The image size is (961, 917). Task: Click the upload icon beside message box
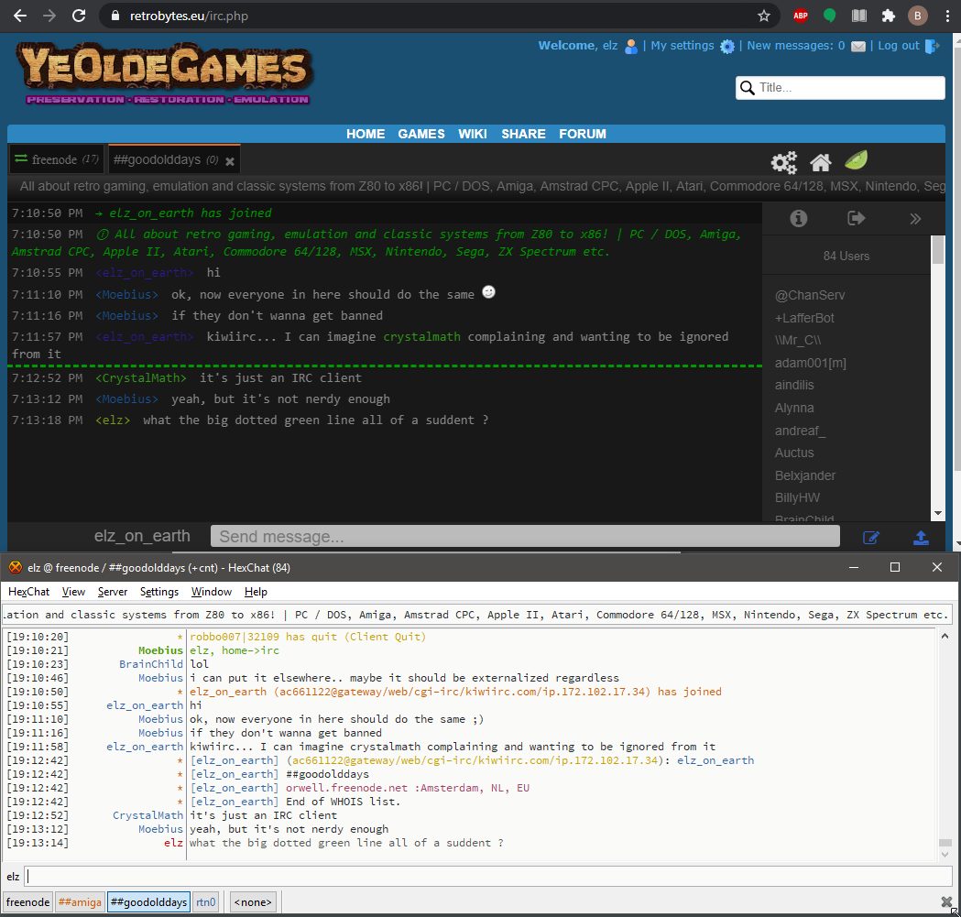click(921, 538)
